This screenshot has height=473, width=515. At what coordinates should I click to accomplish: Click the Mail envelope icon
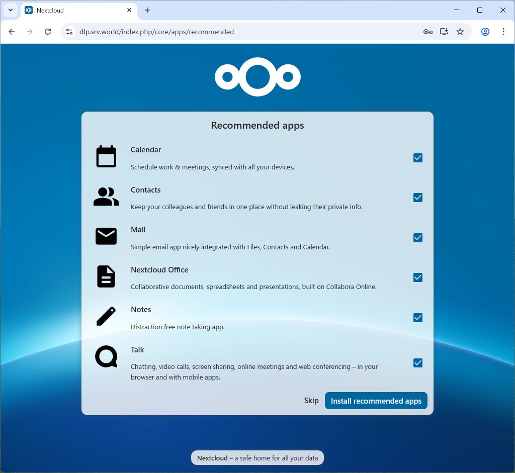106,236
